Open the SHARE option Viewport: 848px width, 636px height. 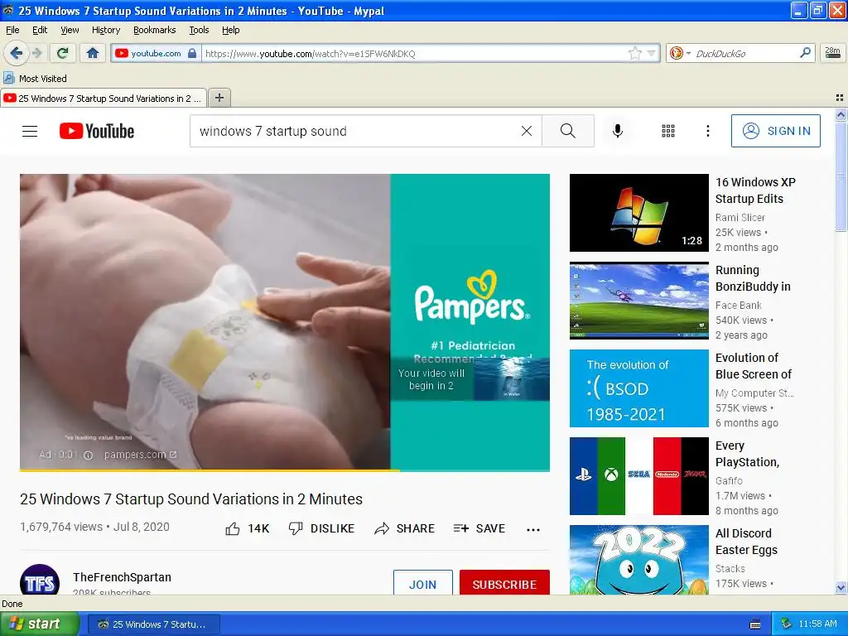[x=404, y=528]
